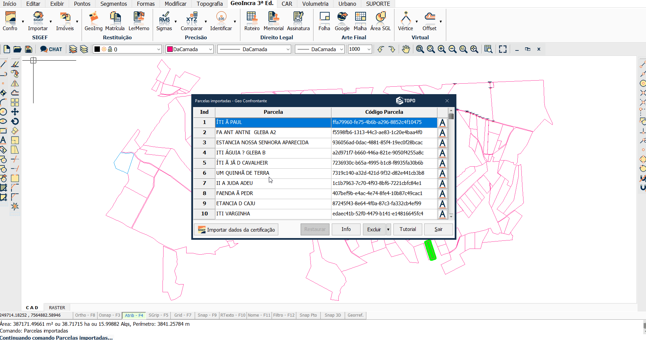The image size is (646, 340).
Task: Open the Imóveis tool
Action: click(65, 21)
